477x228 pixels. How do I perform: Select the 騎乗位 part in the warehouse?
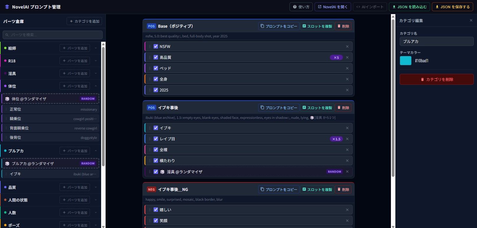(x=50, y=119)
